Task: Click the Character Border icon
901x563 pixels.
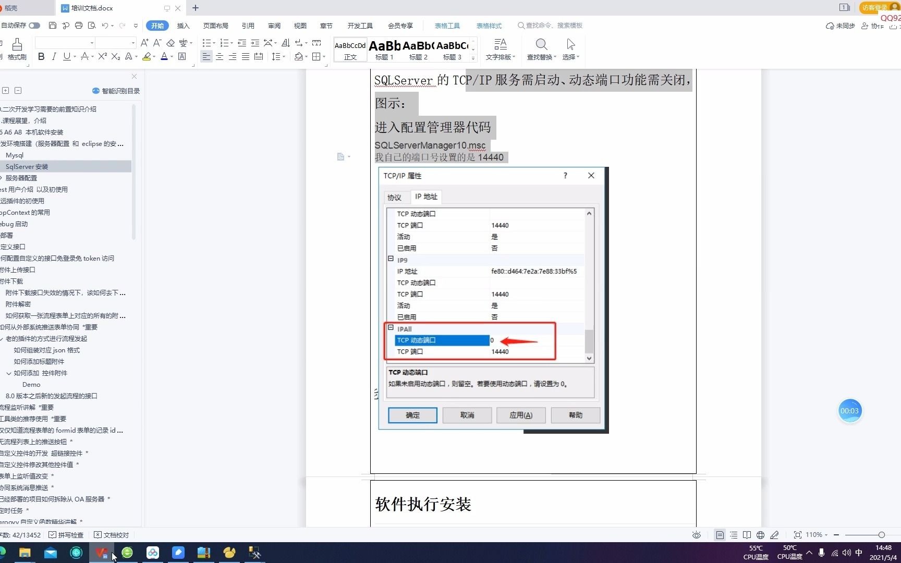Action: [182, 56]
